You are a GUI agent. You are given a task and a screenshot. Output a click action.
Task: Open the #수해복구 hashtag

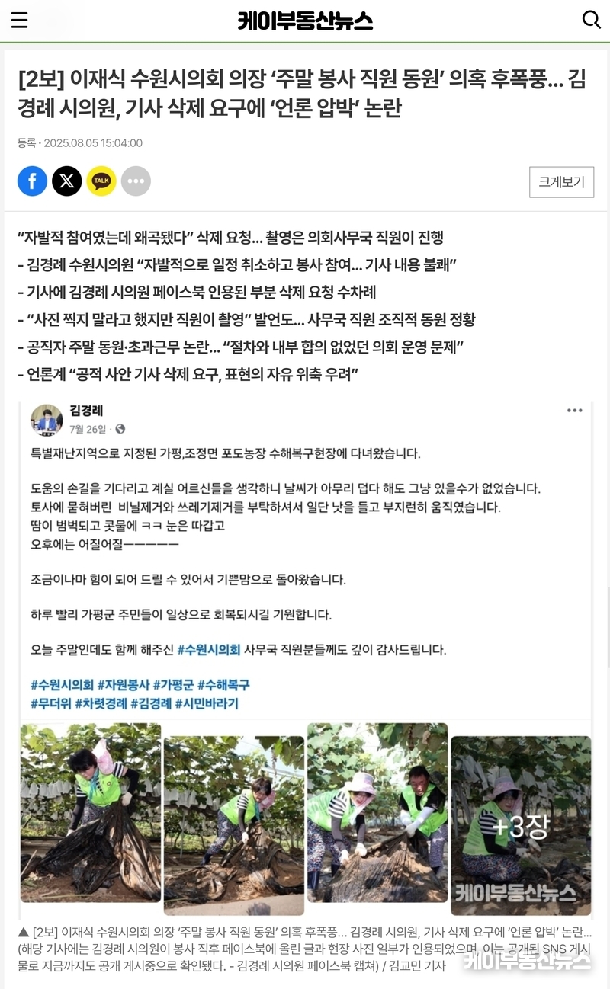[x=223, y=685]
